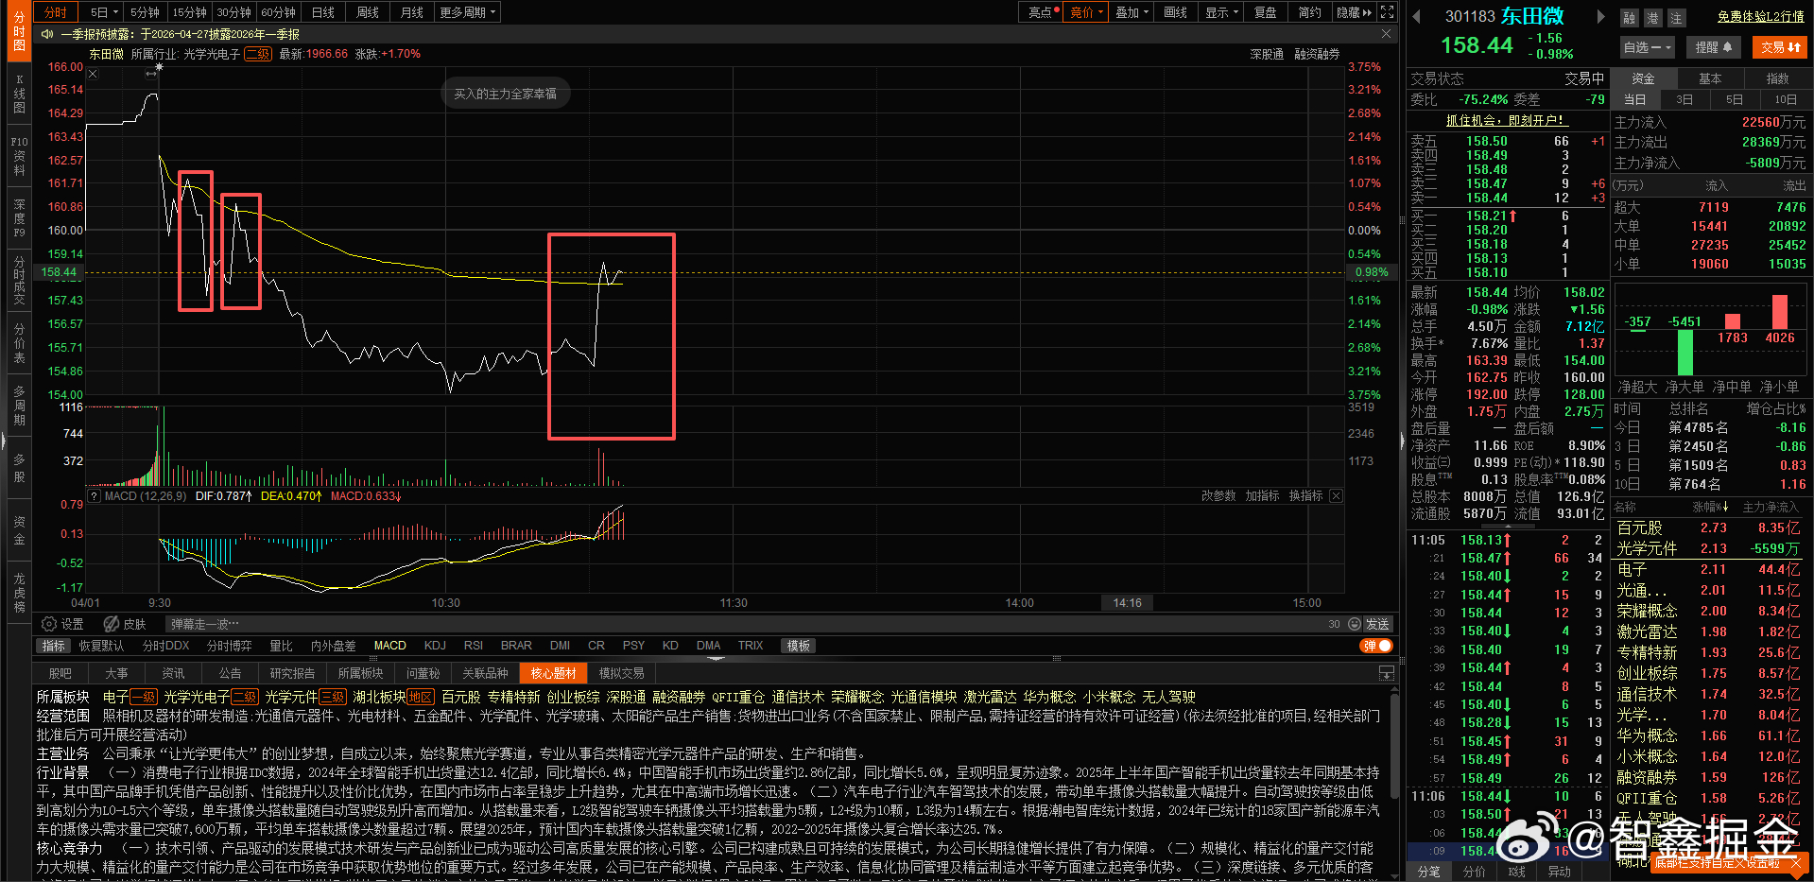Open the 画线 drawing tools
Image resolution: width=1814 pixels, height=882 pixels.
click(x=1176, y=12)
